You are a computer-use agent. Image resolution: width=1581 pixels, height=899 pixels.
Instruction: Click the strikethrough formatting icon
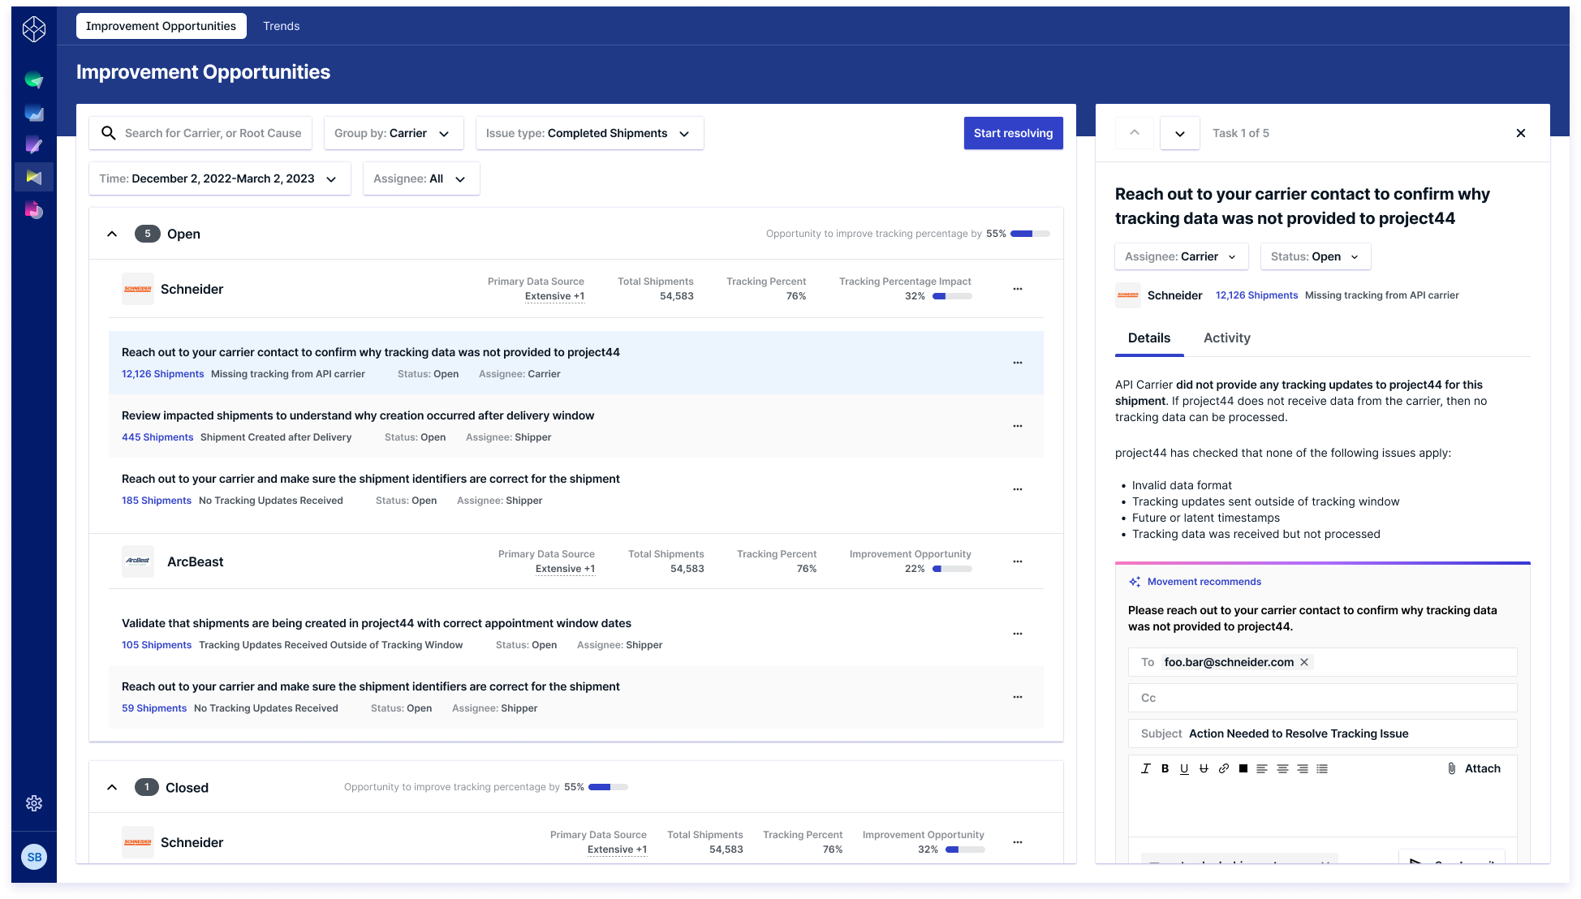1204,768
